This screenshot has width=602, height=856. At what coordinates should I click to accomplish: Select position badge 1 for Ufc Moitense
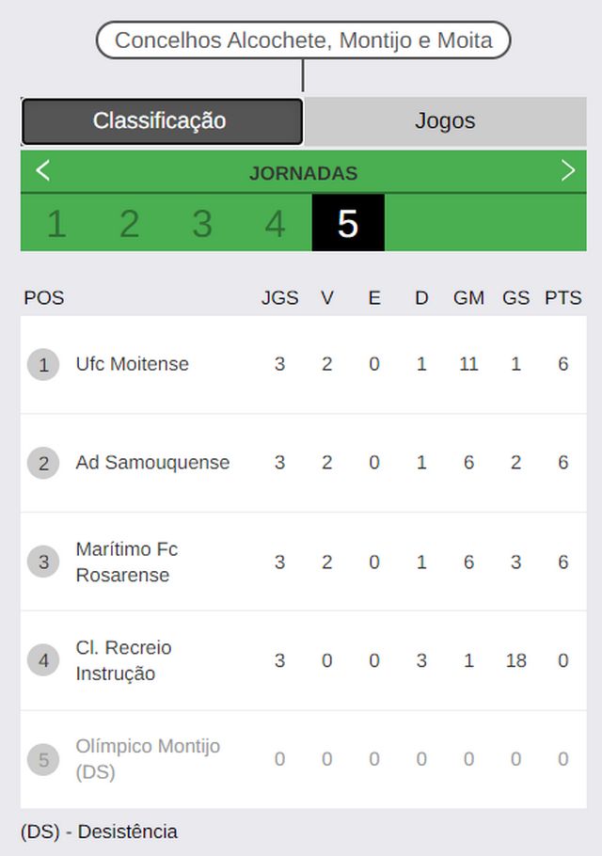coord(43,364)
